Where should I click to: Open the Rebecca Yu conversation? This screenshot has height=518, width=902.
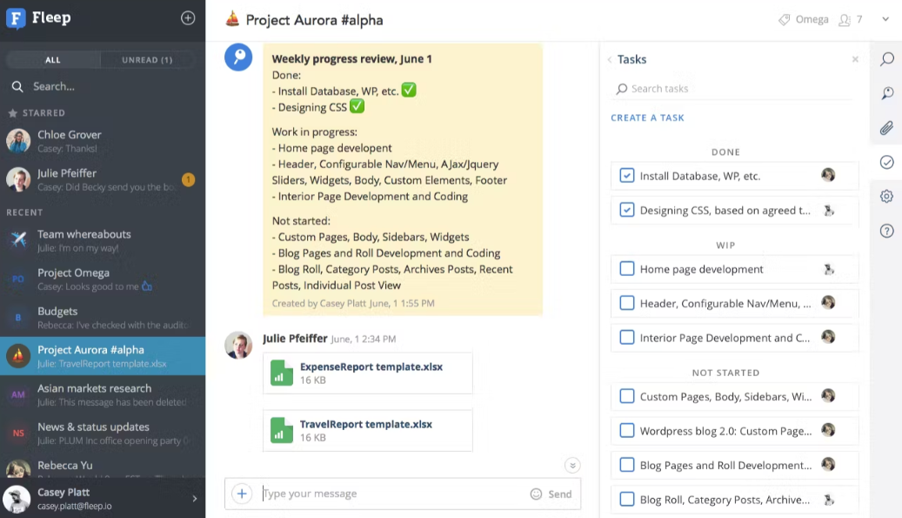(103, 466)
